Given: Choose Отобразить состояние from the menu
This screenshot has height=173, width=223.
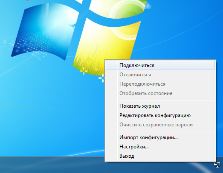Looking at the screenshot, I should [x=160, y=93].
